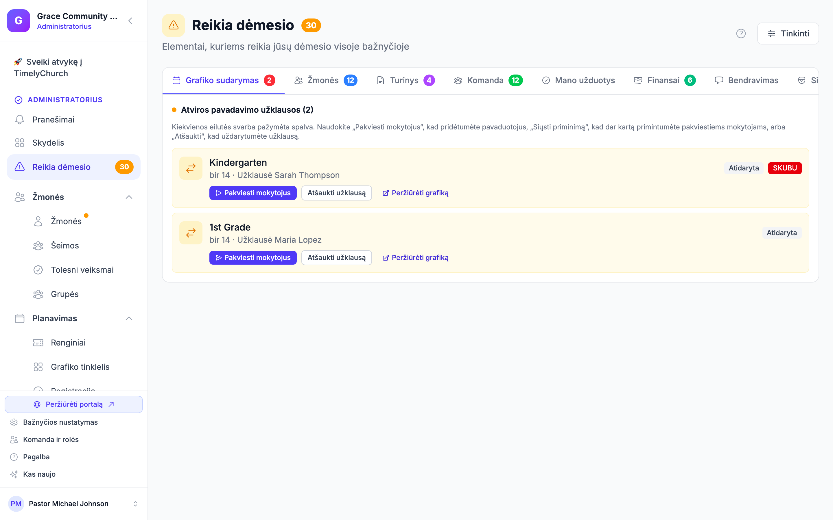Click Pakviesti mokytojus for Kindergarten

click(253, 193)
